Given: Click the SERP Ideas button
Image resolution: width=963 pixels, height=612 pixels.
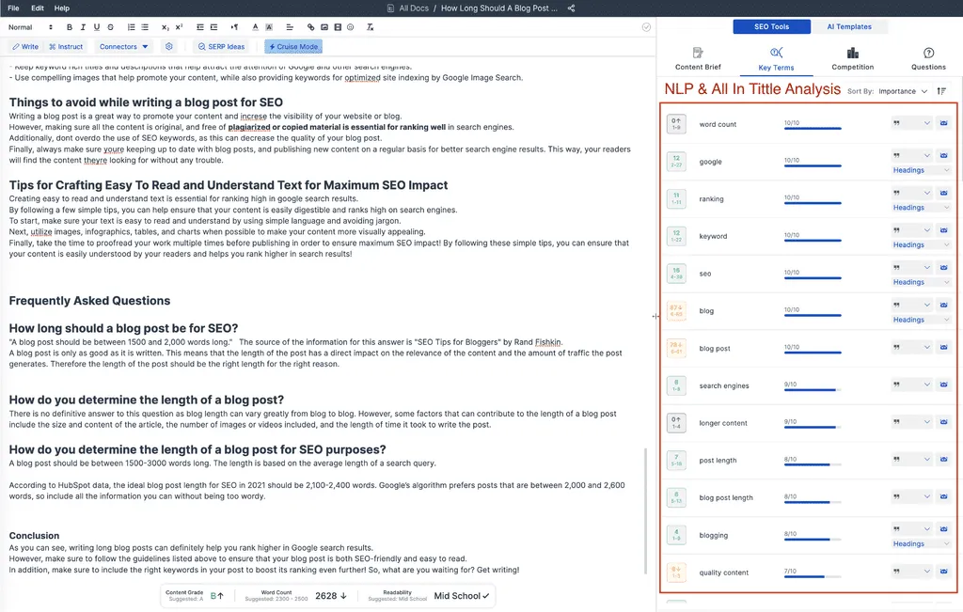Looking at the screenshot, I should [x=222, y=46].
